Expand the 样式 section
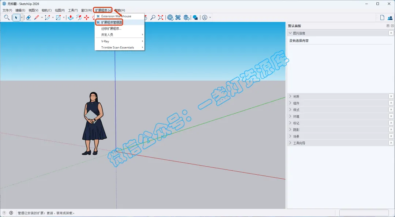 click(x=290, y=110)
